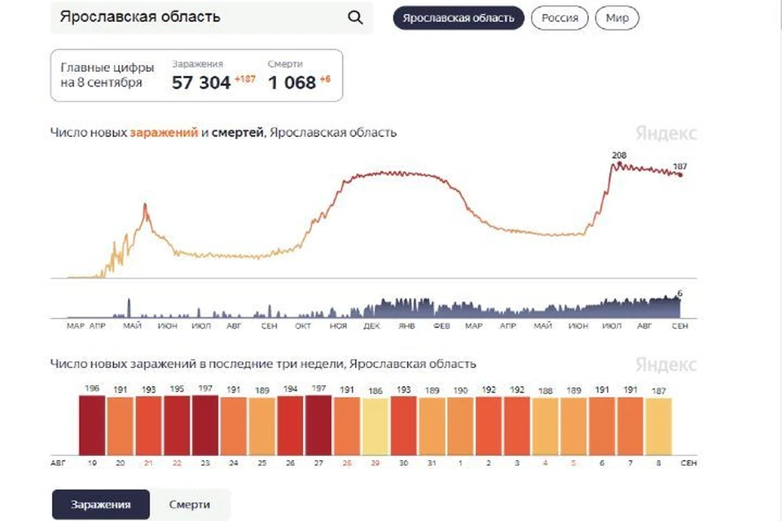Click the deaths chart value 6 label
This screenshot has width=782, height=521.
pos(679,293)
